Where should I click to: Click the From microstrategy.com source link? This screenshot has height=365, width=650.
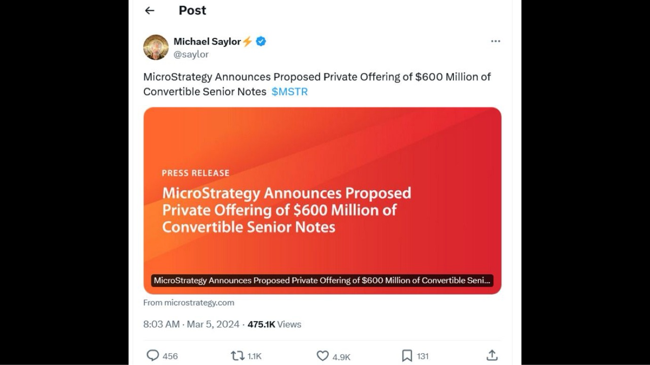coord(189,302)
